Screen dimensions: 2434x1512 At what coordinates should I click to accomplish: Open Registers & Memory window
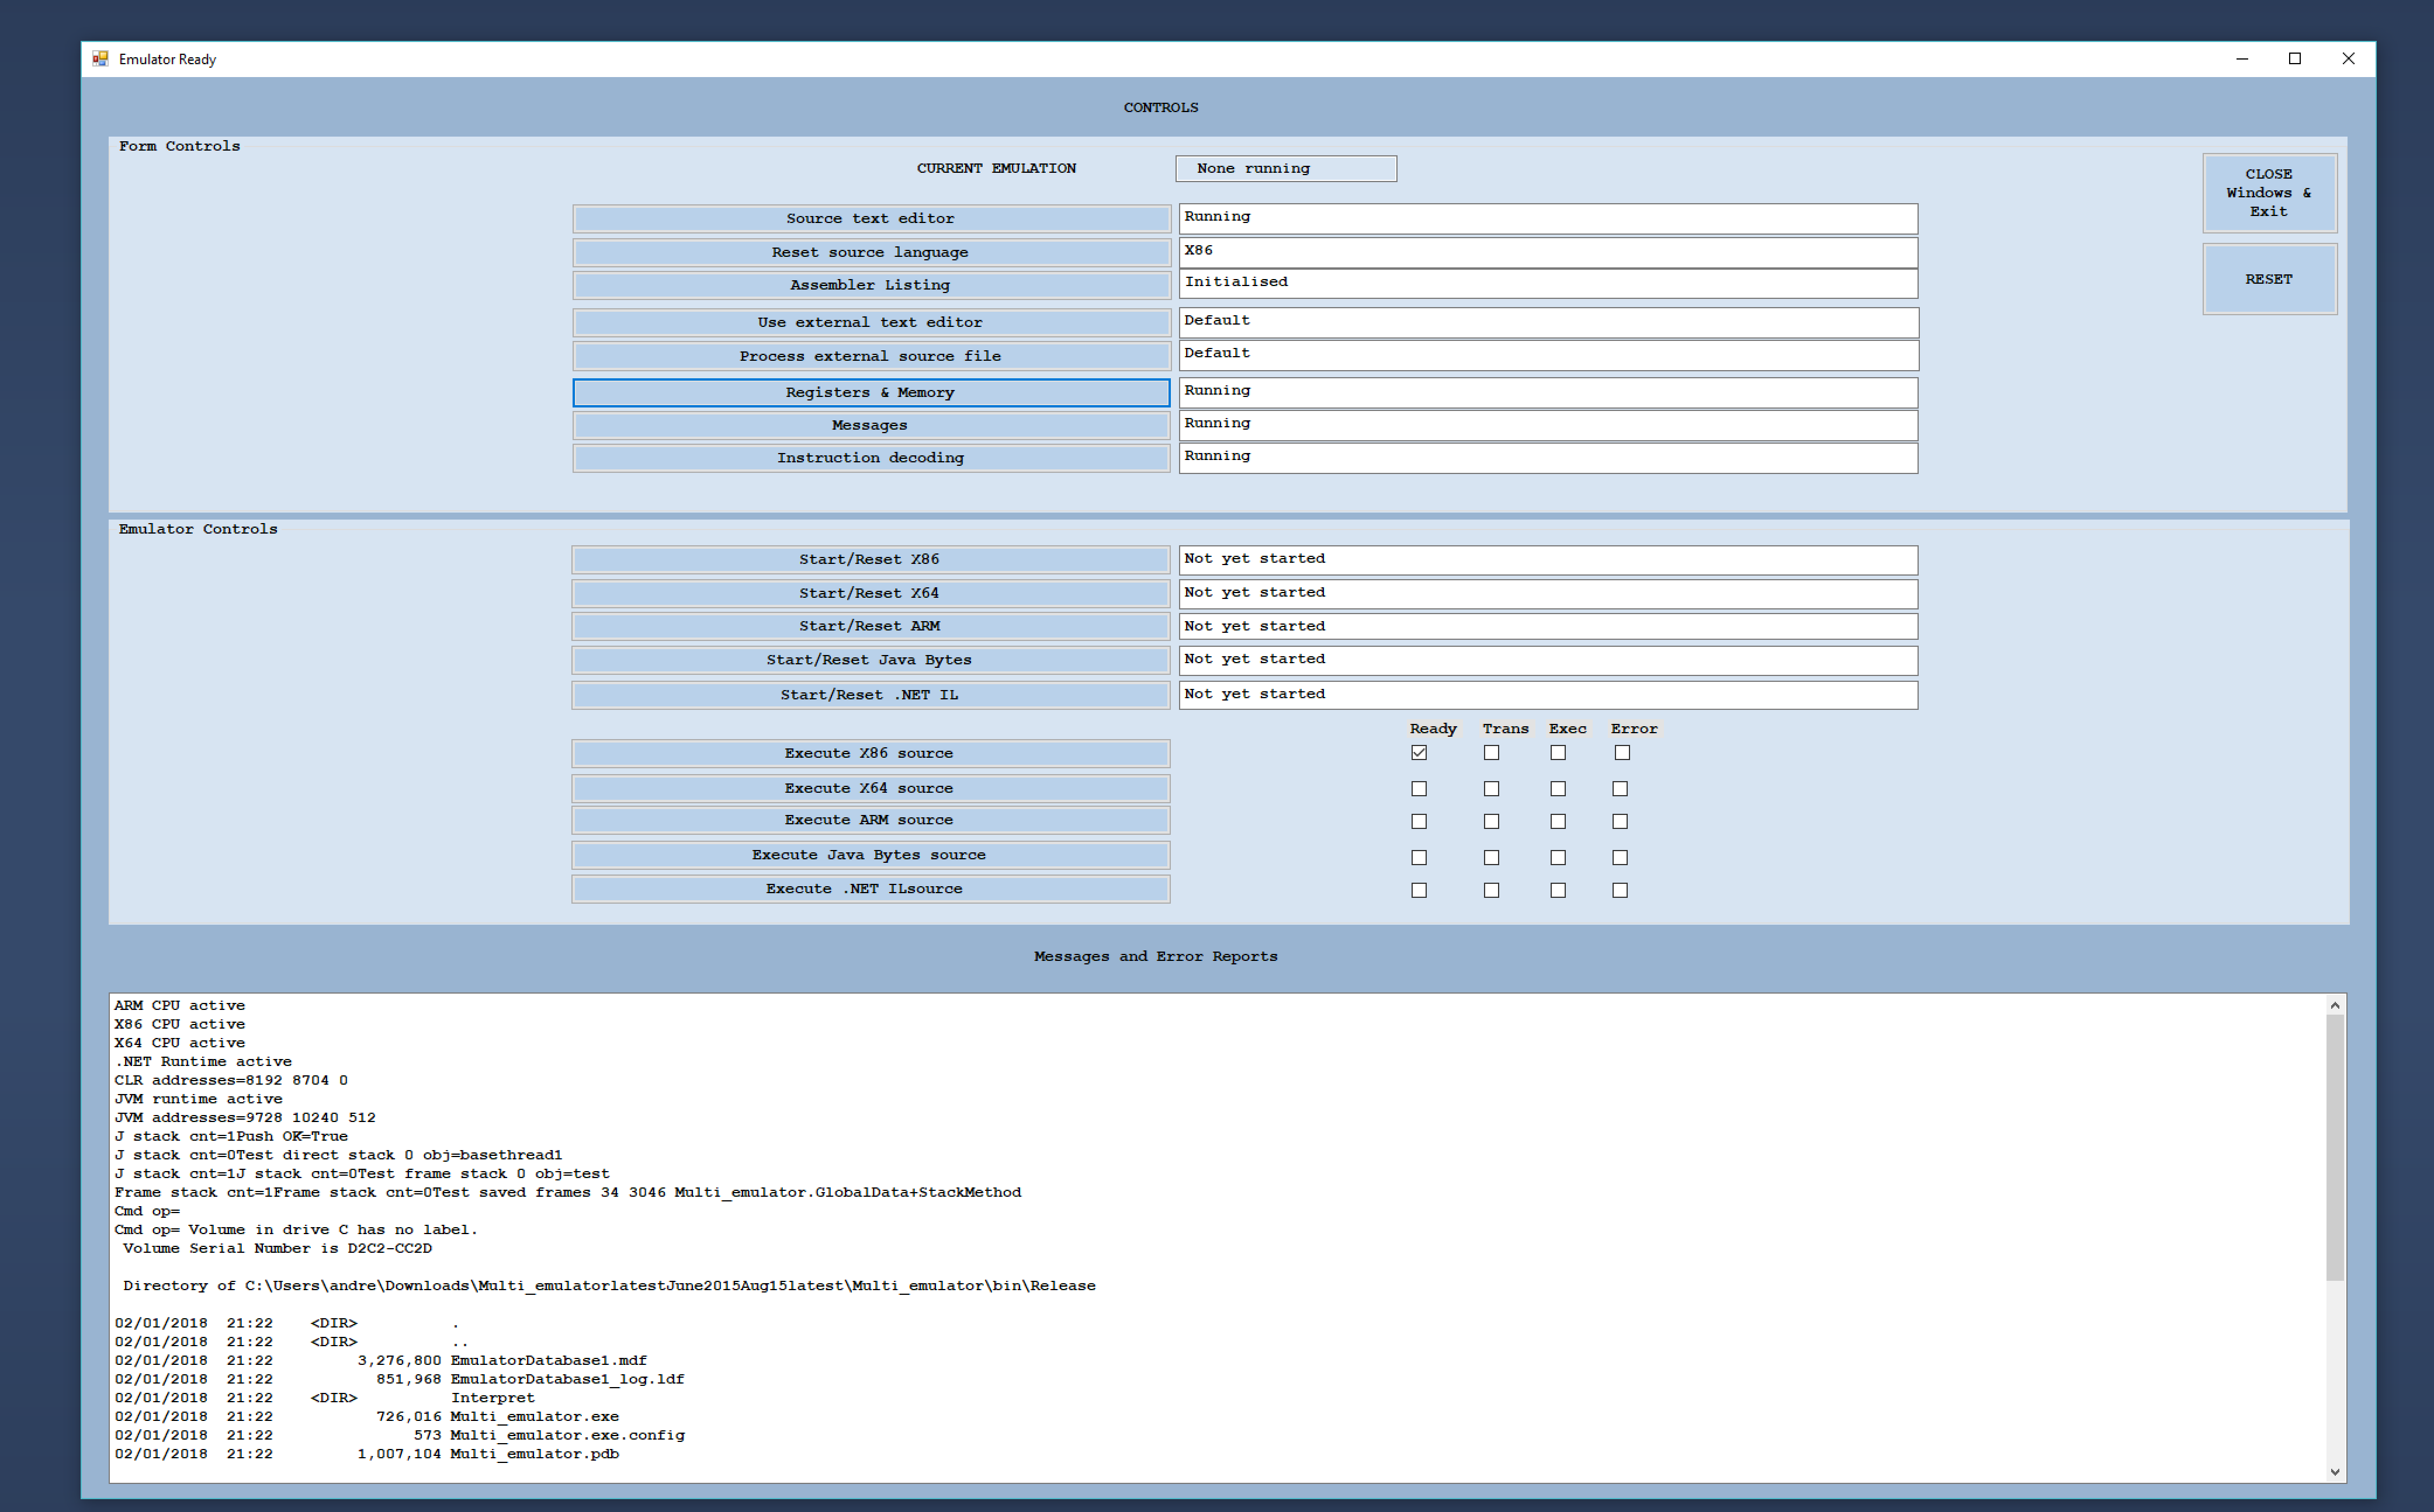click(871, 392)
